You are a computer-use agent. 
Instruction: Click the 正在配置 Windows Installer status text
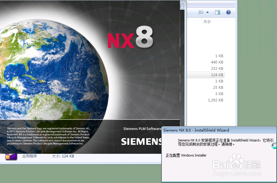pyautogui.click(x=186, y=155)
